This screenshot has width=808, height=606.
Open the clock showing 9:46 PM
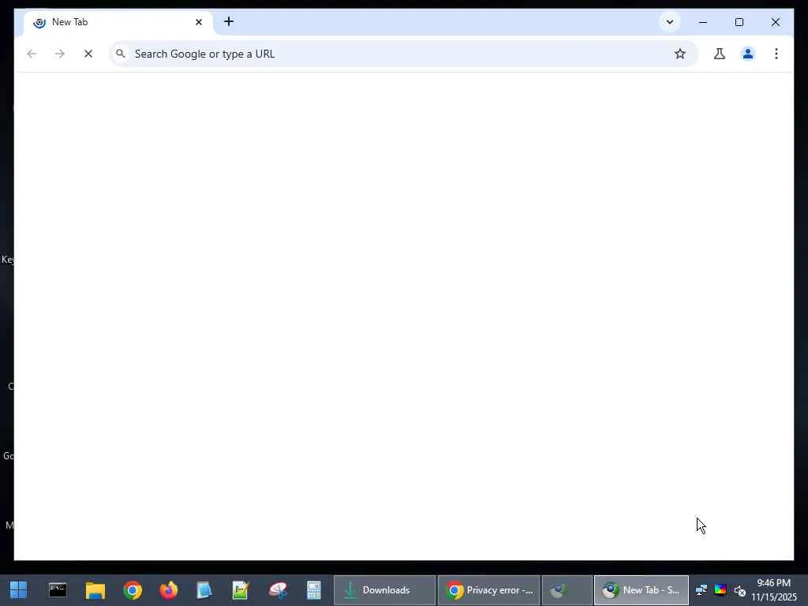click(773, 590)
